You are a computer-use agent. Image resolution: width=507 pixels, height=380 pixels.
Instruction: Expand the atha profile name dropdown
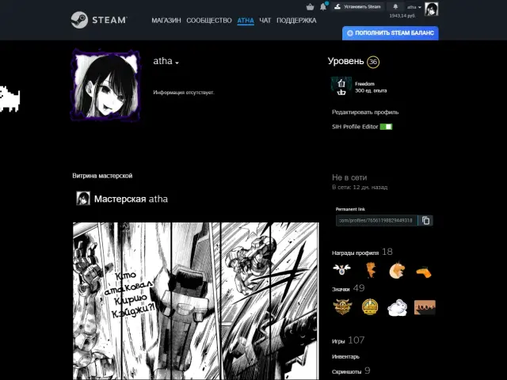[177, 63]
